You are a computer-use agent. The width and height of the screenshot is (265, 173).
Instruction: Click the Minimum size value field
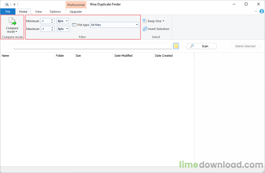45,21
